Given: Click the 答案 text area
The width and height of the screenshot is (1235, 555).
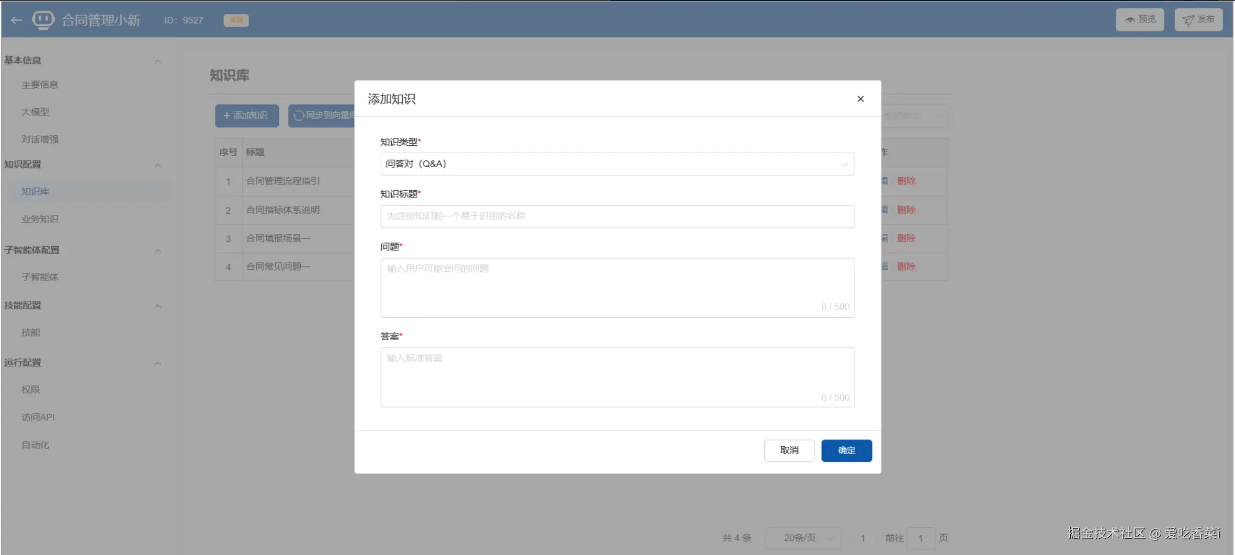Looking at the screenshot, I should [x=617, y=377].
